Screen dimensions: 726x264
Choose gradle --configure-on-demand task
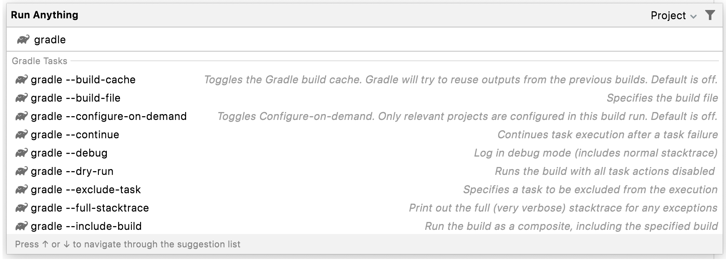(x=364, y=116)
